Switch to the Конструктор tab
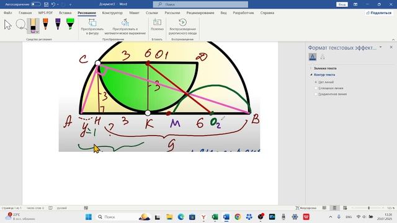The width and height of the screenshot is (397, 223). click(x=112, y=12)
